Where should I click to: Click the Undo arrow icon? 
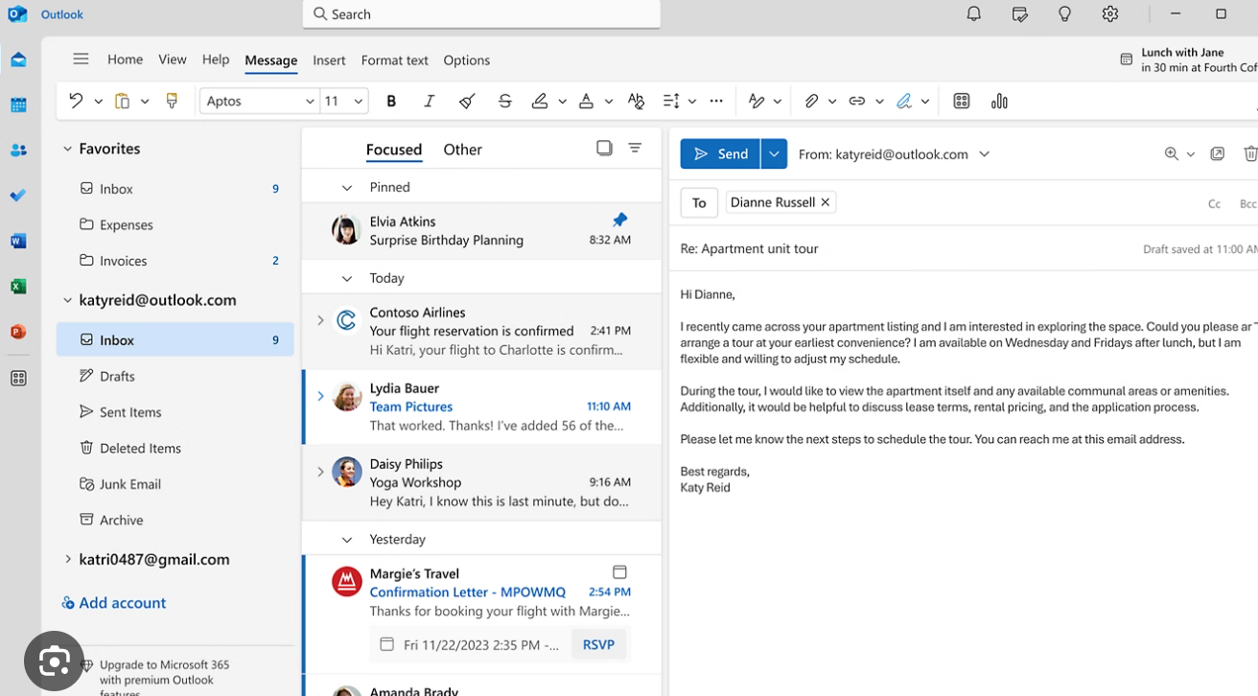[x=75, y=101]
